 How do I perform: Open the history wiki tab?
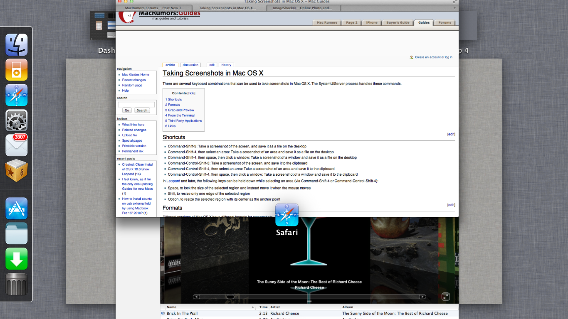coord(226,65)
